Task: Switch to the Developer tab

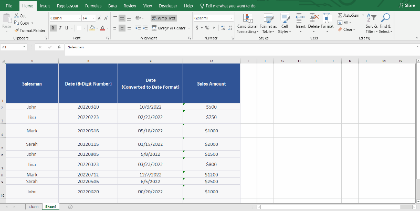Action: click(167, 6)
